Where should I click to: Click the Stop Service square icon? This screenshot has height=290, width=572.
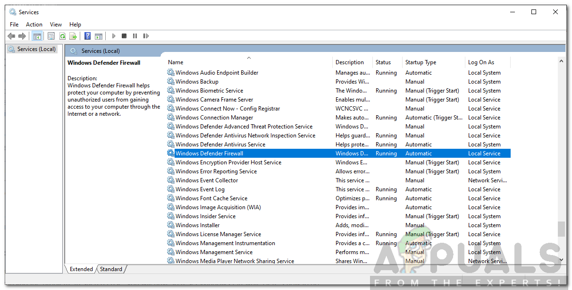point(124,36)
